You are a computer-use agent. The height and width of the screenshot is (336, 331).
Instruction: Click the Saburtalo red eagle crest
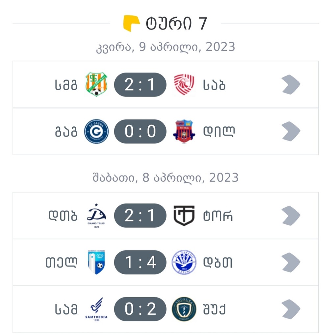coord(184,84)
